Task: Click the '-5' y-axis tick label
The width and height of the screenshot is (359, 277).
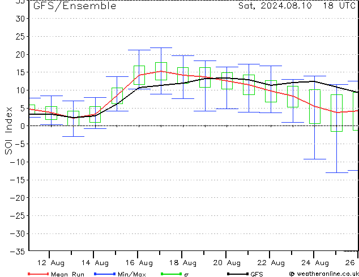Action: click(20, 144)
